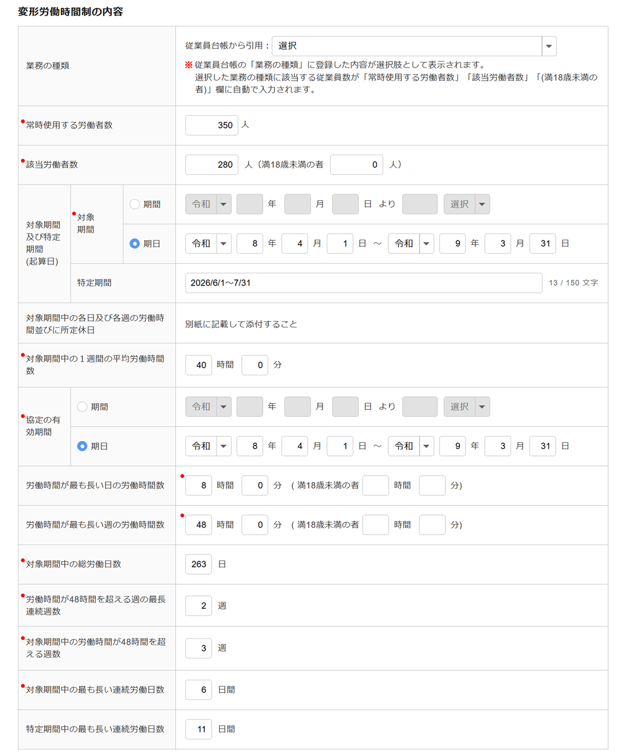Click the under-18 hours field in longest-week row
Image resolution: width=623 pixels, height=754 pixels.
click(376, 525)
